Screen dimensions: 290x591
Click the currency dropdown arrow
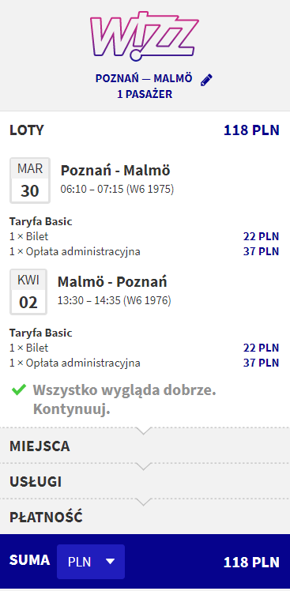(x=110, y=562)
